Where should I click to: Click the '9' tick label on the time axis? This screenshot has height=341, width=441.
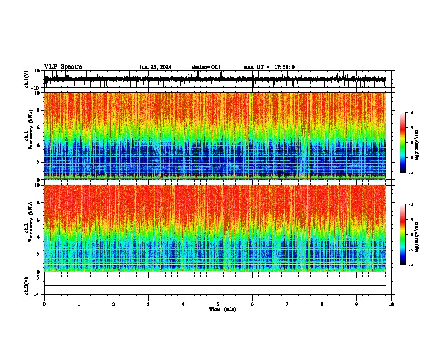(356, 304)
